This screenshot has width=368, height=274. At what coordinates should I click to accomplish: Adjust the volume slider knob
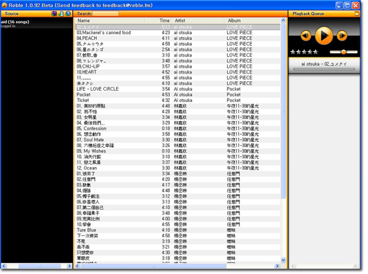coord(343,52)
